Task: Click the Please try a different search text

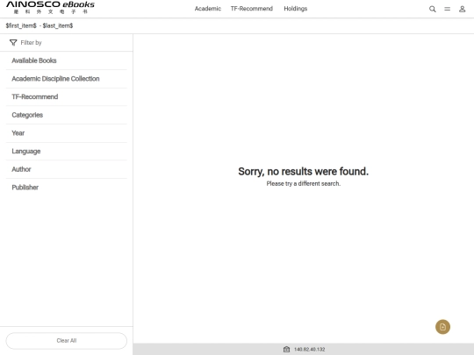Action: tap(303, 183)
